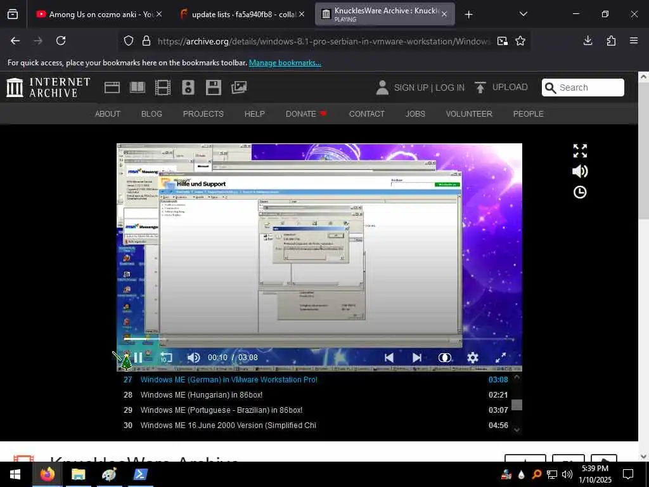Open PowerShell from taskbar

coord(139,474)
